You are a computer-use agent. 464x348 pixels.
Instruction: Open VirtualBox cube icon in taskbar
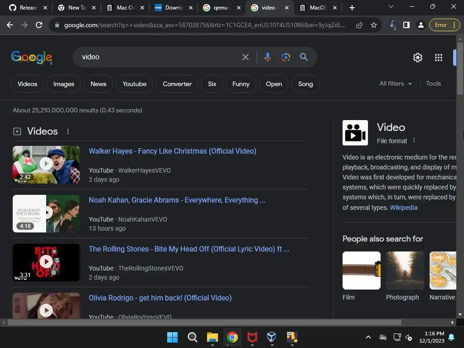272,337
